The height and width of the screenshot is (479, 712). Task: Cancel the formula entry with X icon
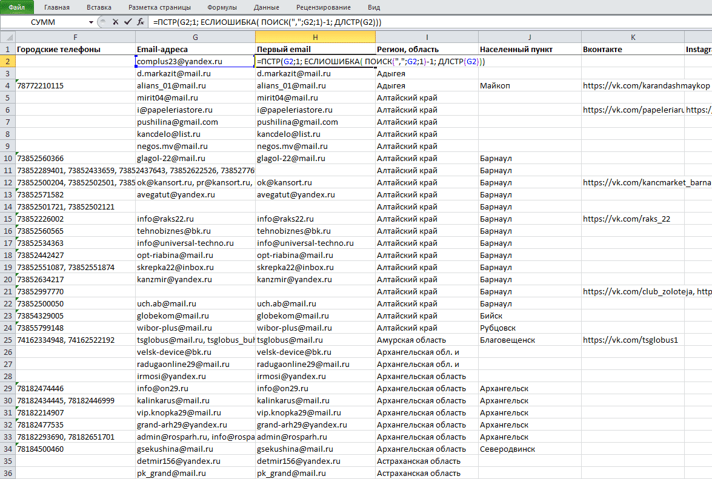coord(115,22)
